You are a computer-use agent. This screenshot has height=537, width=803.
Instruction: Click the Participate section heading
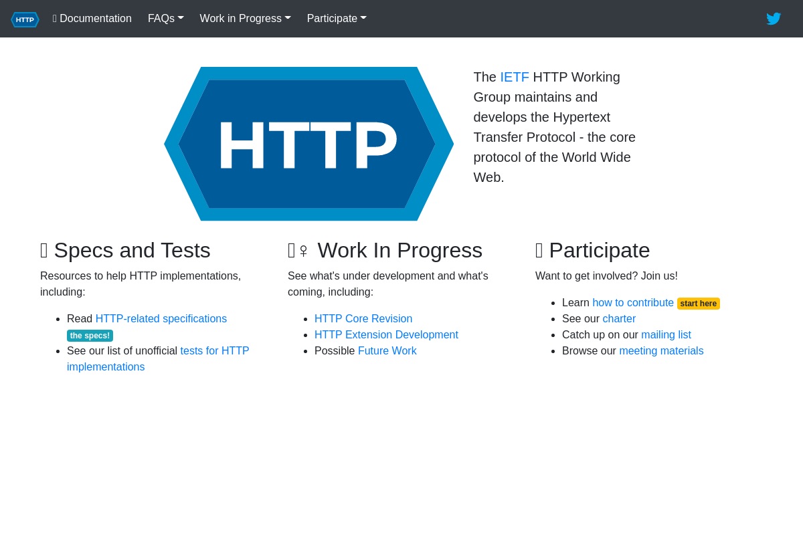coord(593,250)
